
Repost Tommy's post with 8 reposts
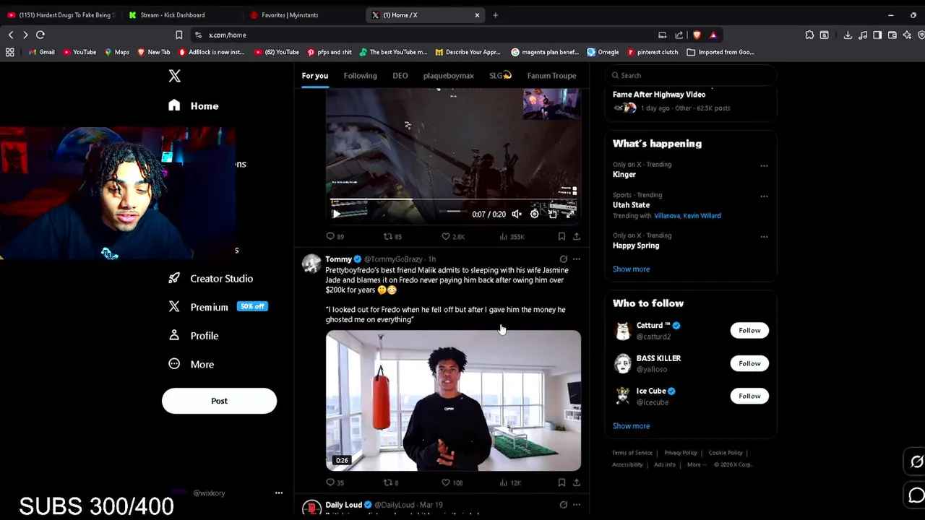390,482
